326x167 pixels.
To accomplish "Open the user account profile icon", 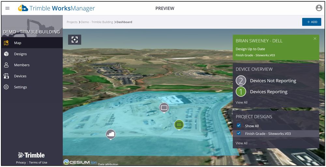I will click(x=319, y=8).
